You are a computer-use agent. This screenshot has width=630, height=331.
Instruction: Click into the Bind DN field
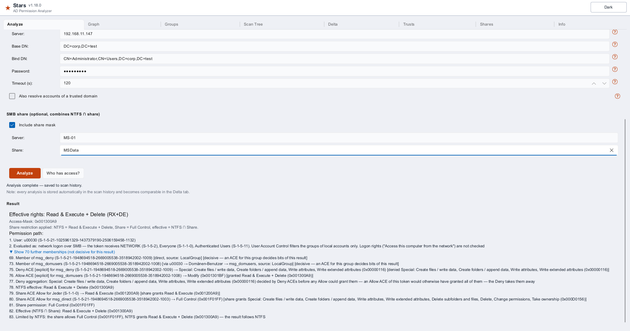(x=335, y=59)
